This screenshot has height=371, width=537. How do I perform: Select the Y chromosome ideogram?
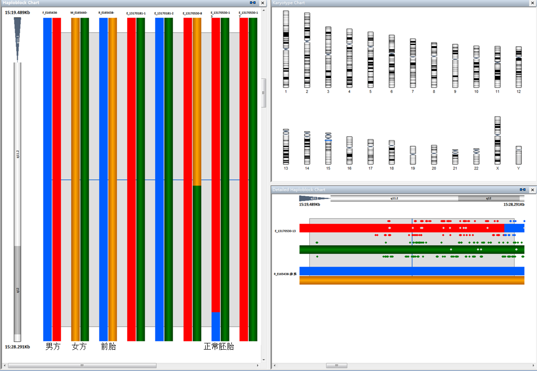[x=518, y=155]
